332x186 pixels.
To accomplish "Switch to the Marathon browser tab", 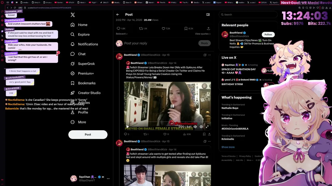I will click(150, 2).
